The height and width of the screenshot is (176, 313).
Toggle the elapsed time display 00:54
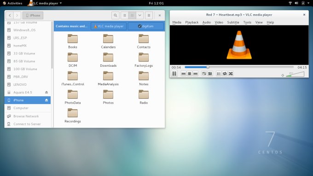(x=176, y=68)
